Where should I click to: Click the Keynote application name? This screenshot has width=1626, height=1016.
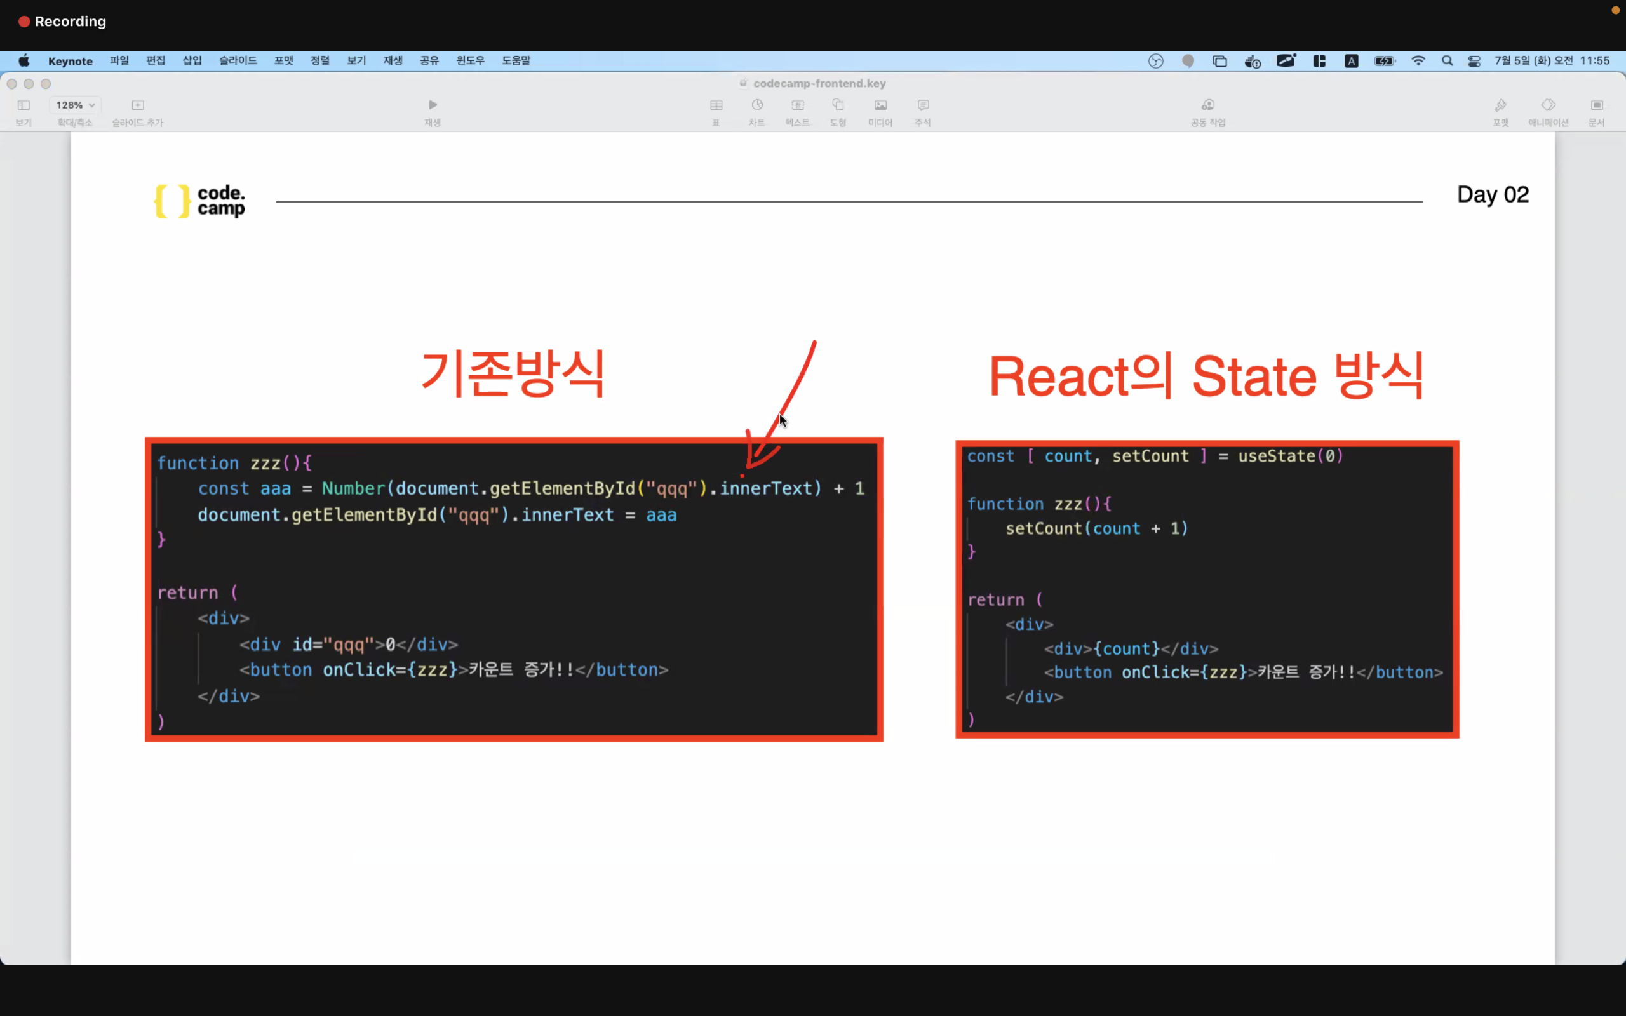(x=70, y=60)
